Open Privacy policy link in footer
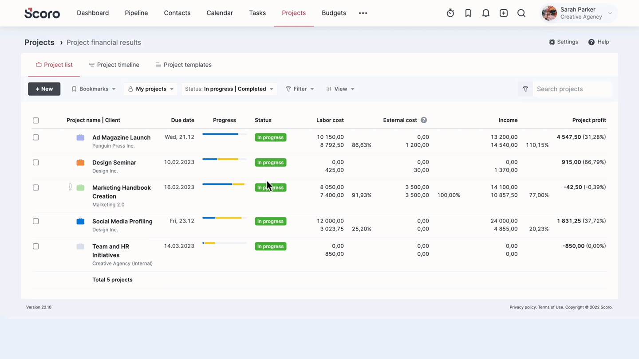Image resolution: width=639 pixels, height=359 pixels. click(523, 307)
